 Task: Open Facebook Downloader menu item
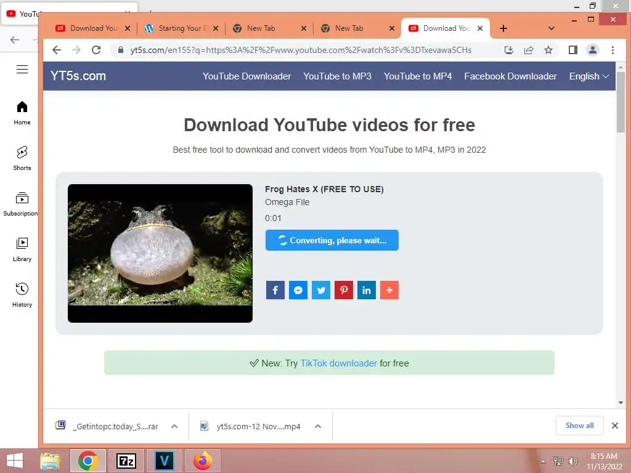click(510, 76)
